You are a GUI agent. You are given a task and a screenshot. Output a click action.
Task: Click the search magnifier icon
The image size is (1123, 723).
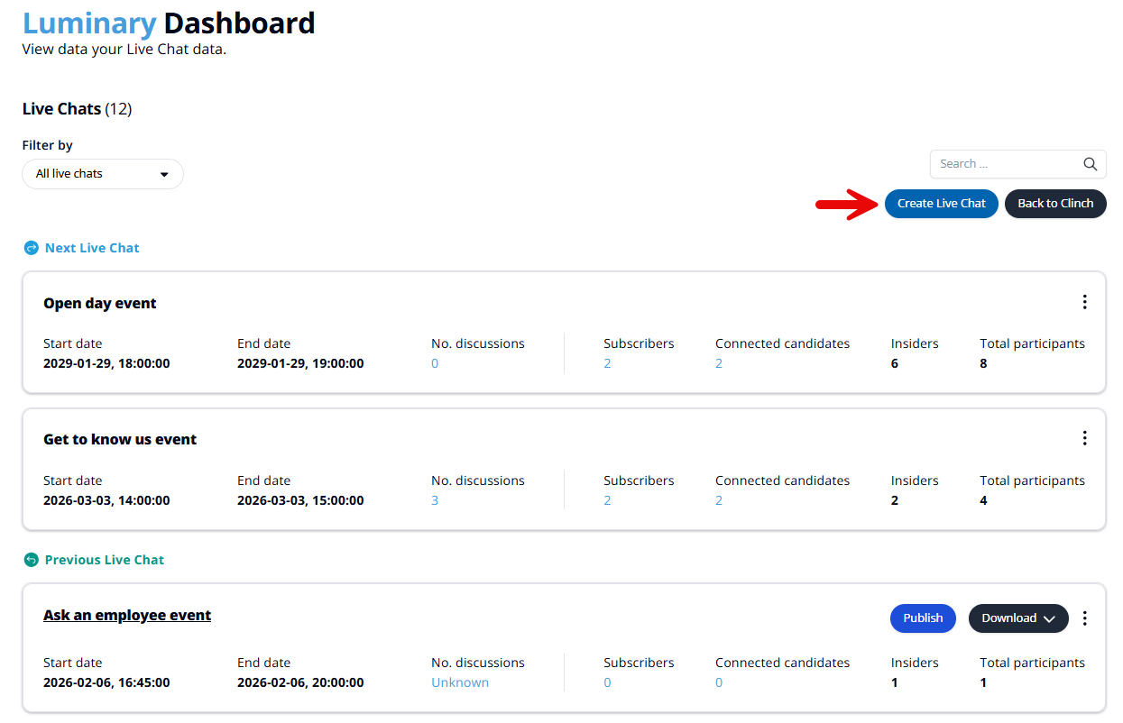click(1090, 164)
